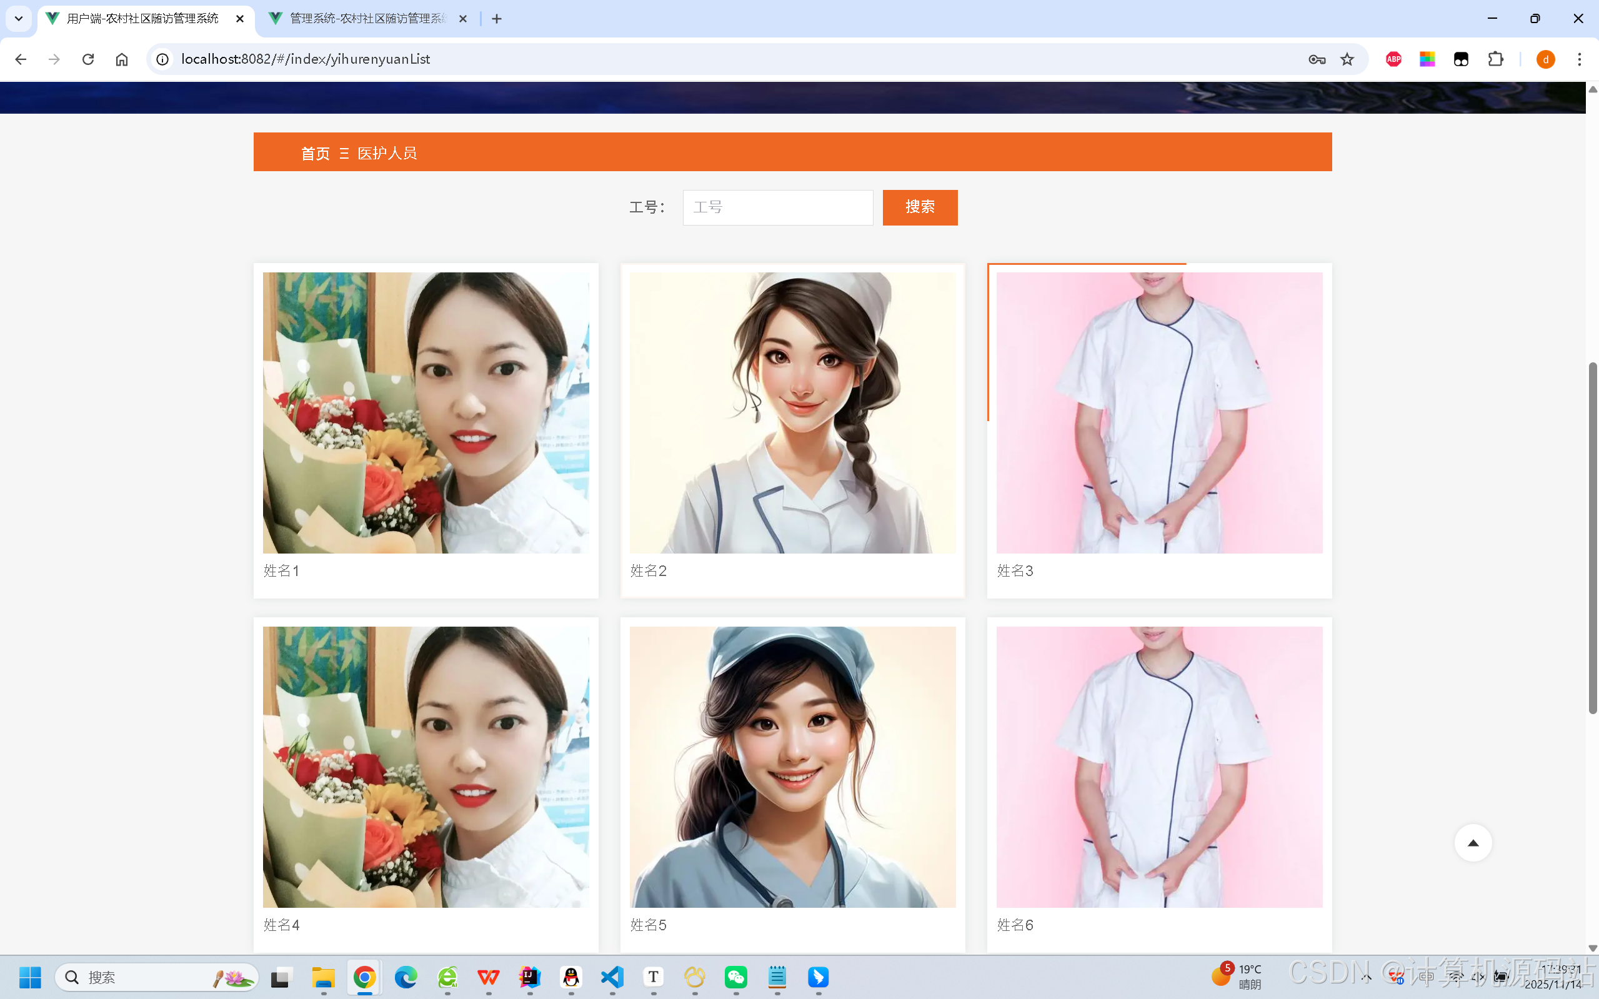Close the 管理系统 tab

[x=463, y=19]
